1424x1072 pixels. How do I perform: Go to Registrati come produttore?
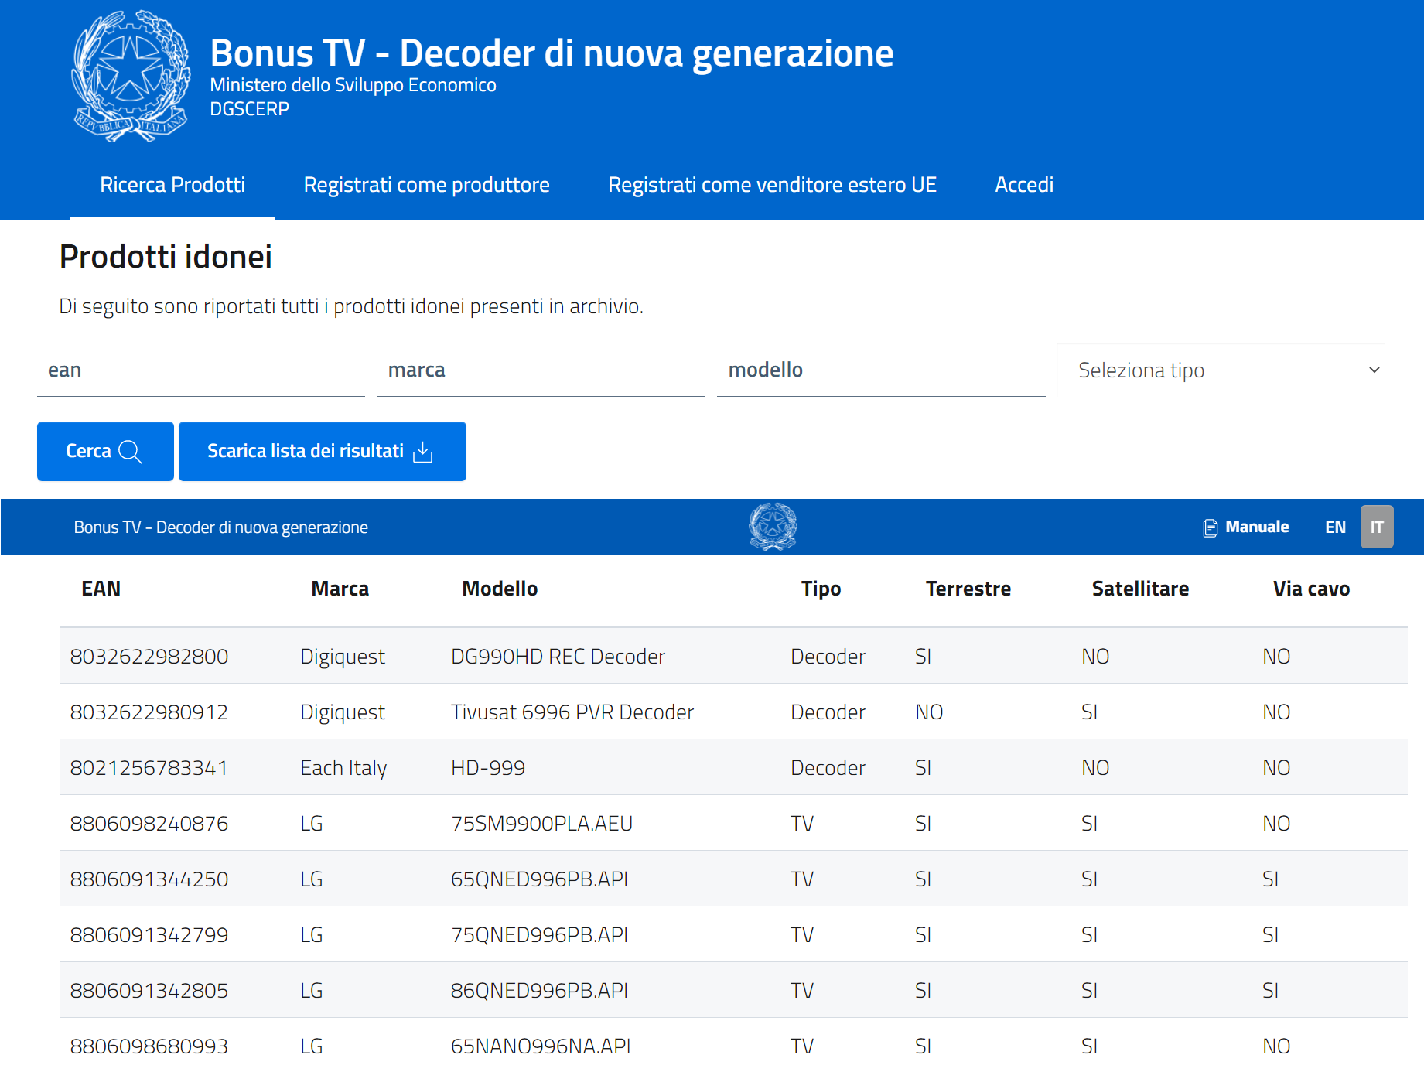[x=426, y=185]
